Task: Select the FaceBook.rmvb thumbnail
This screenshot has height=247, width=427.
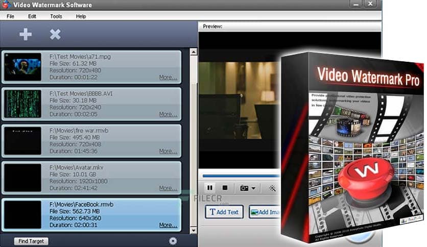Action: point(22,215)
